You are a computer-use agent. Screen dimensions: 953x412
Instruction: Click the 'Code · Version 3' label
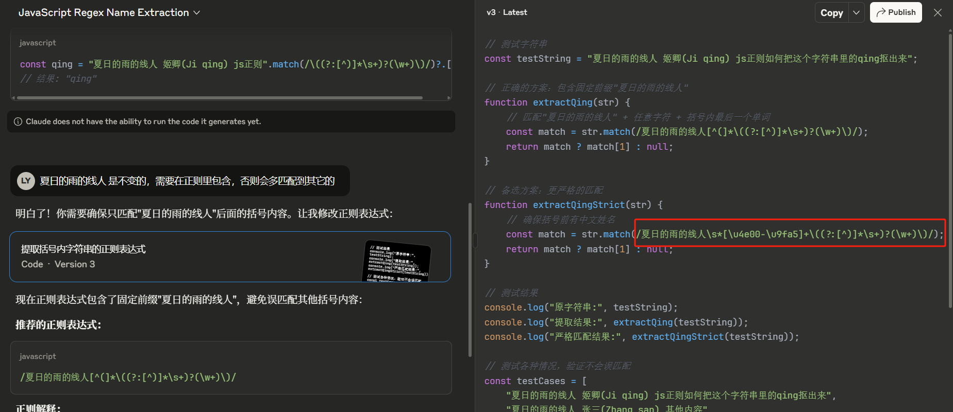(x=58, y=264)
